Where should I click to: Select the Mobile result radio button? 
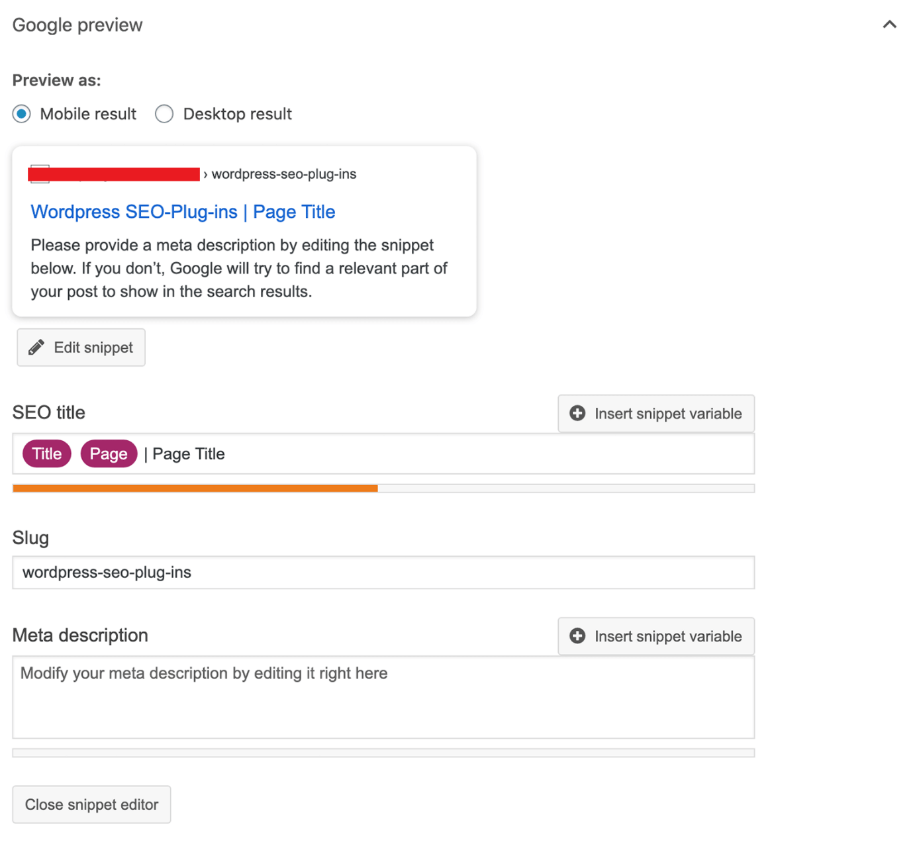(x=22, y=114)
